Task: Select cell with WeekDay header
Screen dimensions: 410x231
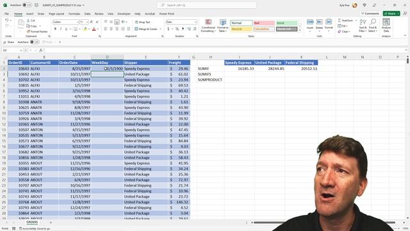Action: (x=107, y=63)
